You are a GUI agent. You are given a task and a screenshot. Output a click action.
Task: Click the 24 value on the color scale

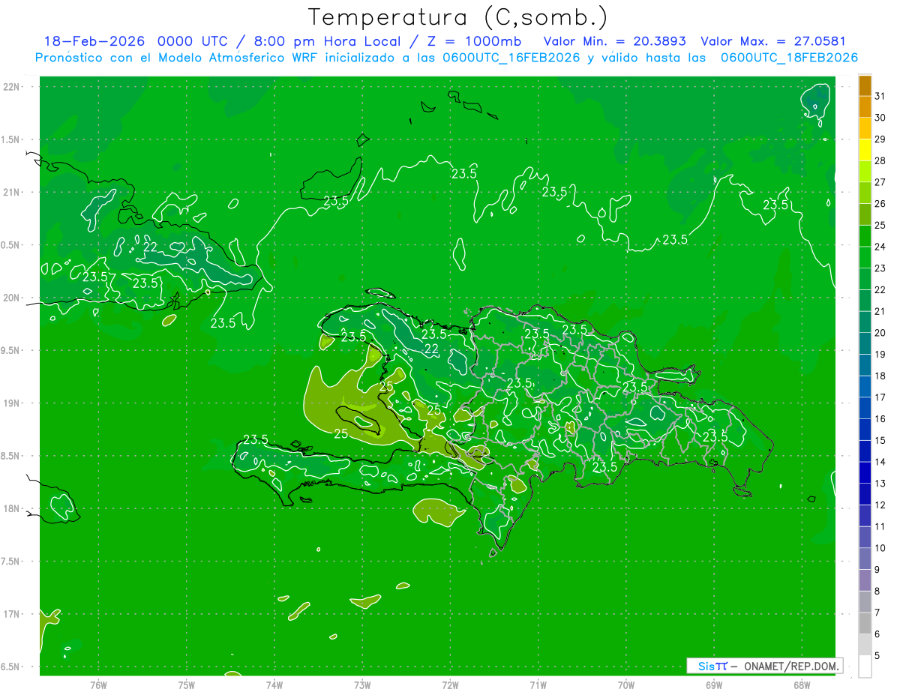pyautogui.click(x=880, y=247)
